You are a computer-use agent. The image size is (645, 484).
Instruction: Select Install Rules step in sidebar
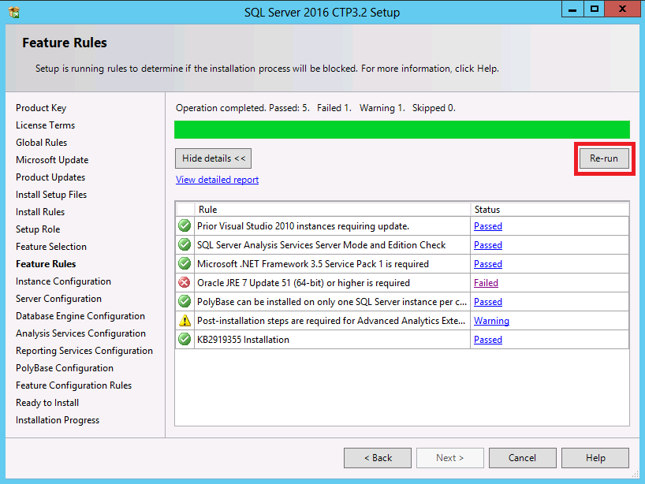point(40,212)
